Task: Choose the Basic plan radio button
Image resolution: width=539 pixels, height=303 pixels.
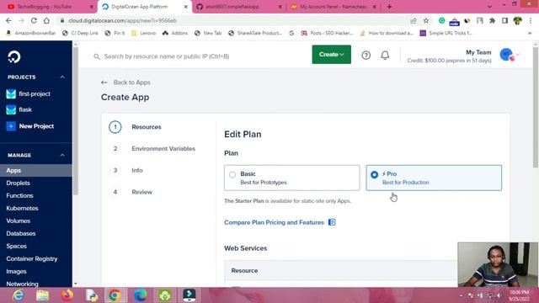Action: 232,175
